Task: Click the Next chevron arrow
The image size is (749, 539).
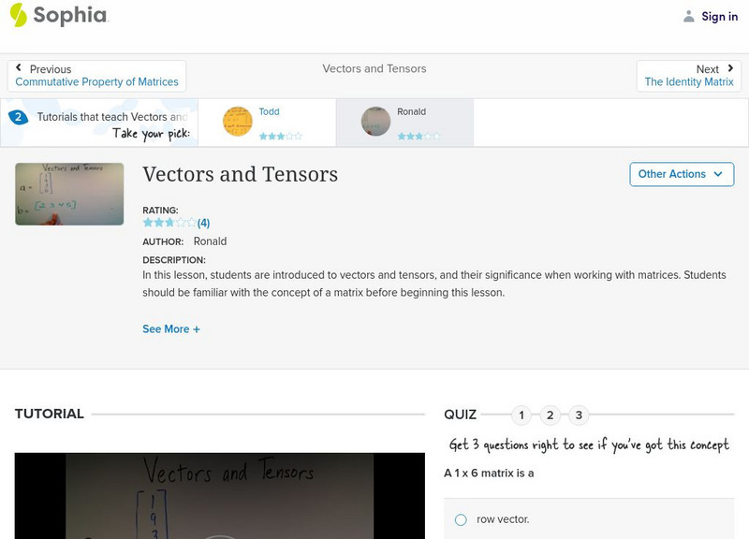Action: 728,68
